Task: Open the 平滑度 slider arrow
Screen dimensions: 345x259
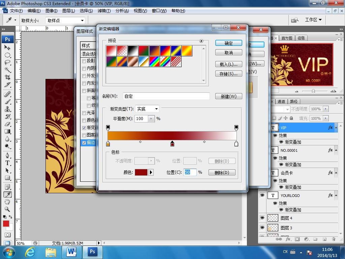Action: 151,119
